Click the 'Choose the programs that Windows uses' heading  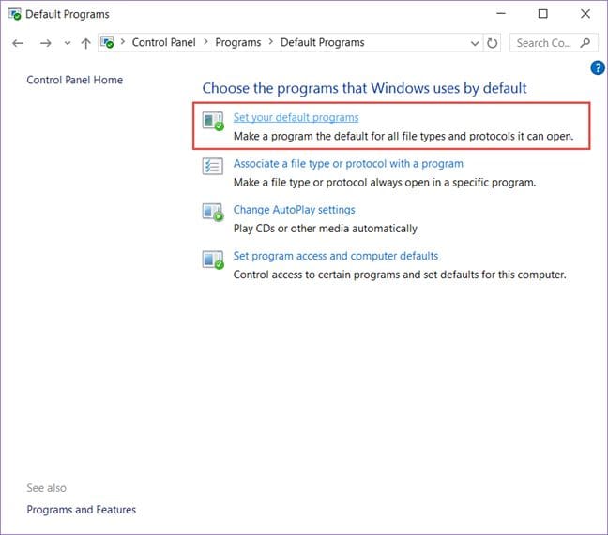tap(364, 88)
